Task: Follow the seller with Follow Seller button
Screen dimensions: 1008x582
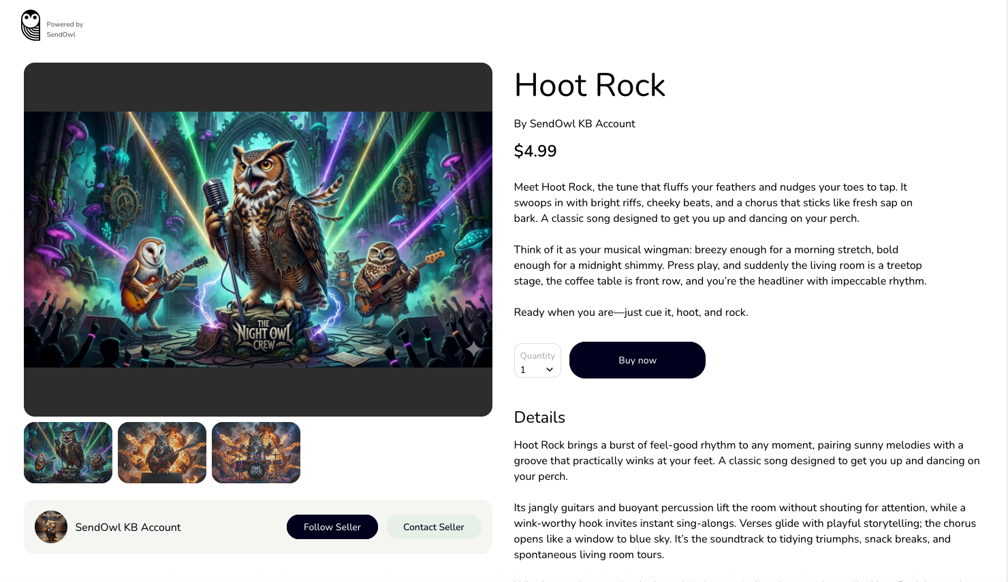Action: click(332, 527)
